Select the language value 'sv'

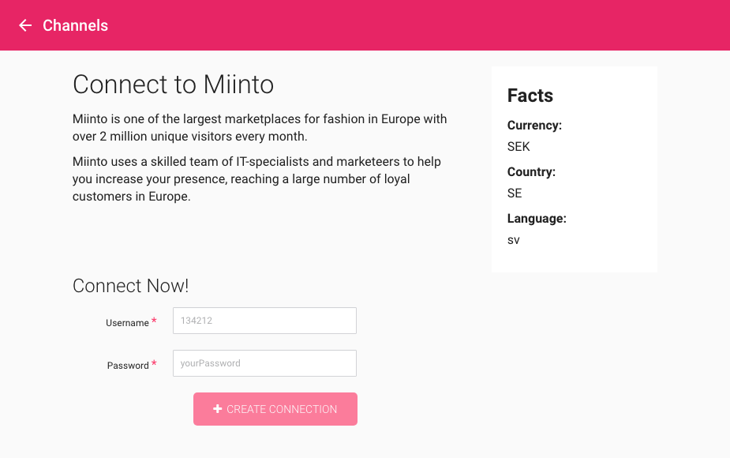[x=514, y=240]
